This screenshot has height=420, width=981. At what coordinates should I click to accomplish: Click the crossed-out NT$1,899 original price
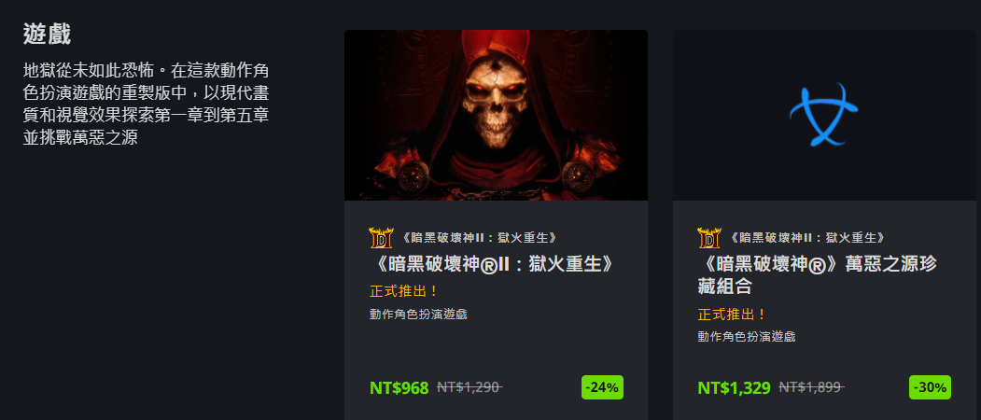(x=811, y=387)
